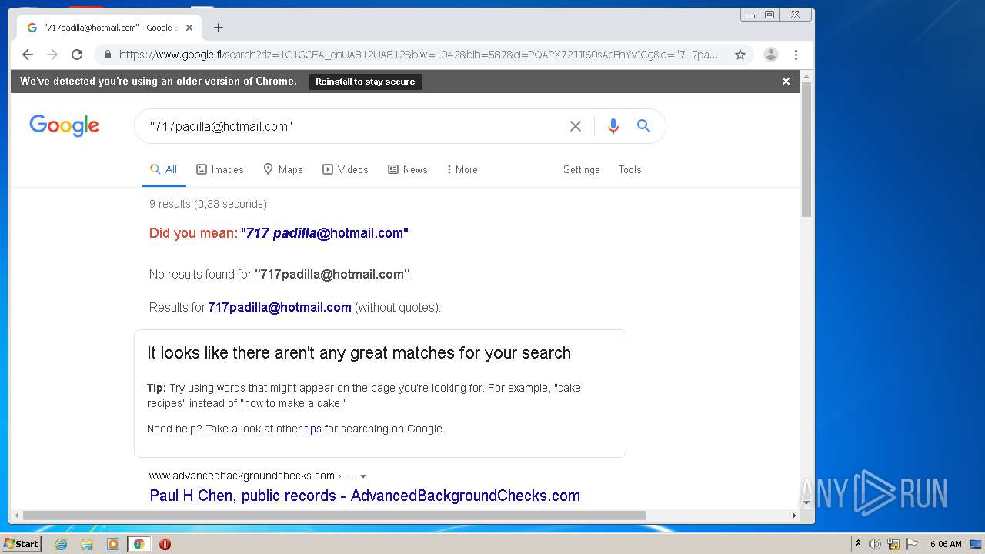Click the 6:06 AM taskbar clock
Screen dimensions: 985x554
[946, 544]
